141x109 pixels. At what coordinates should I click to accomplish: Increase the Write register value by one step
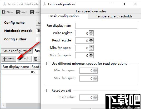coord(91,32)
